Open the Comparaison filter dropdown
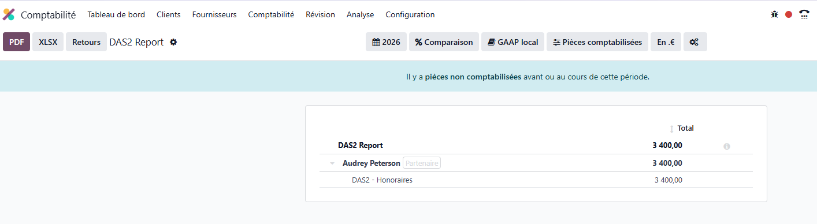This screenshot has width=817, height=224. (444, 42)
